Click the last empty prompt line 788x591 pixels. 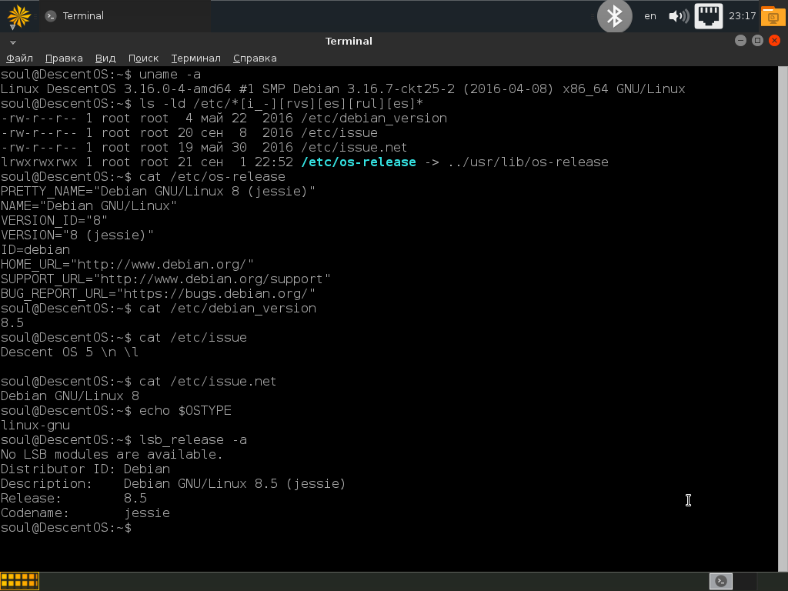[x=66, y=528]
